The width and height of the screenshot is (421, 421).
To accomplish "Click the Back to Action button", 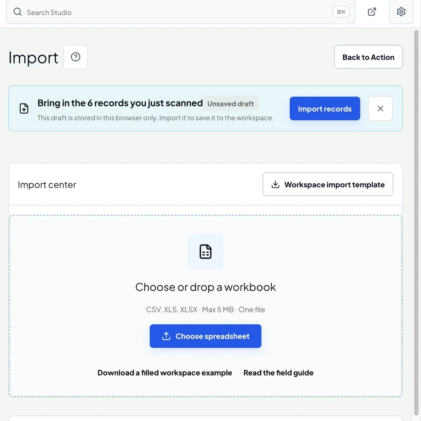I will pyautogui.click(x=368, y=57).
